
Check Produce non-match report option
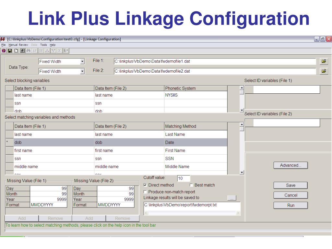tap(145, 192)
